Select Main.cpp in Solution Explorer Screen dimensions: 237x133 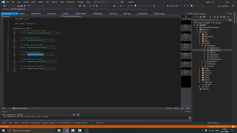[x=208, y=82]
